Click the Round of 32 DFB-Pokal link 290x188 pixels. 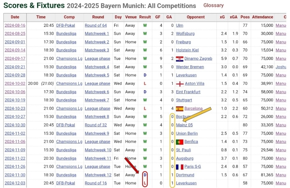click(x=95, y=125)
